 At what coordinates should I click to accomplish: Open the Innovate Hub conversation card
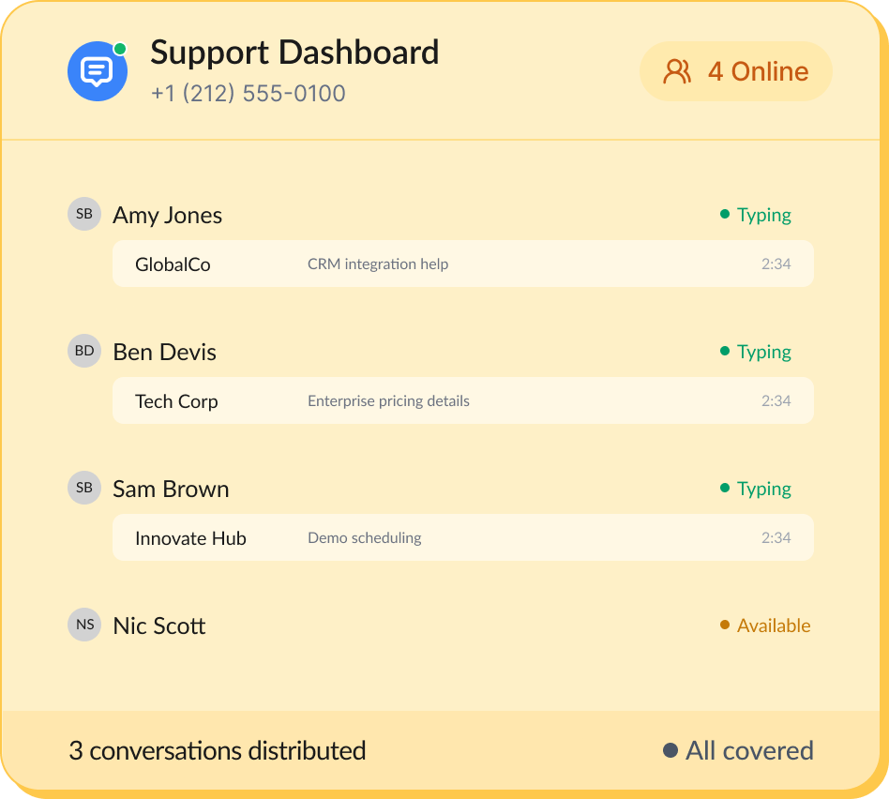coord(462,537)
